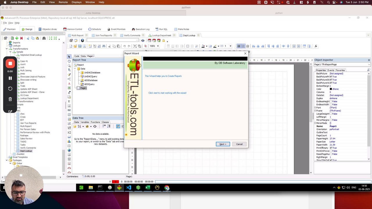Viewport: 372px width, 209px height.
Task: Click the Save report floppy icon
Action: pos(80,46)
